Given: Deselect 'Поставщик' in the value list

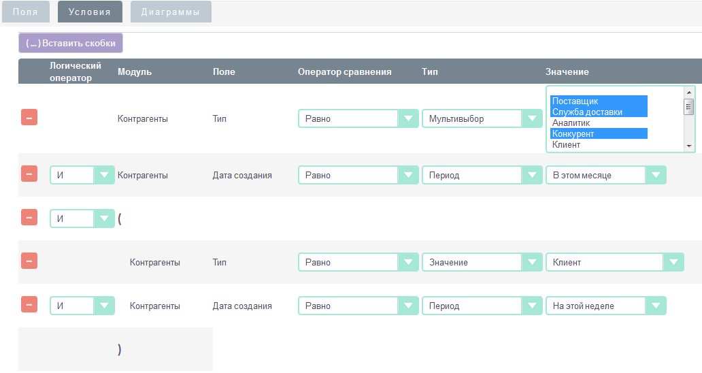Looking at the screenshot, I should click(575, 101).
